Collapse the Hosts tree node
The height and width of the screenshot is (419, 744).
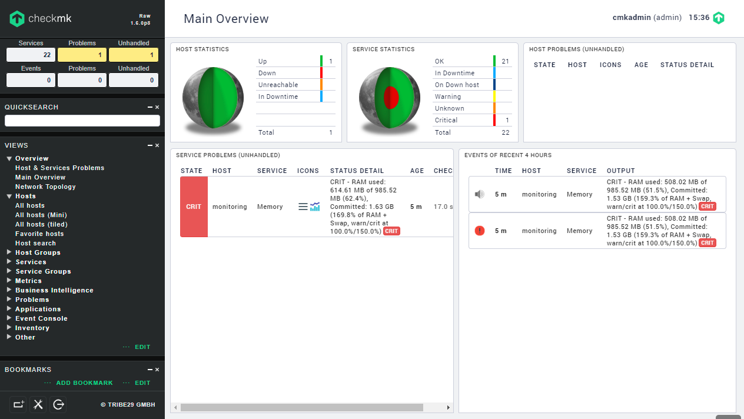point(9,196)
